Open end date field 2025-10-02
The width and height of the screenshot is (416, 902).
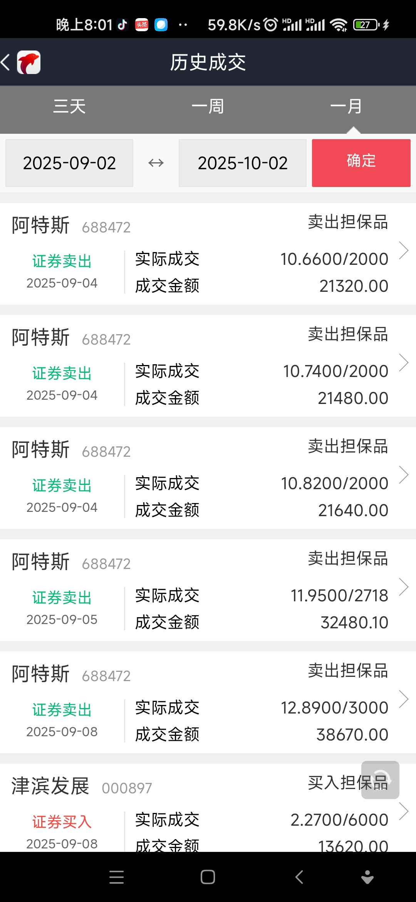(243, 163)
